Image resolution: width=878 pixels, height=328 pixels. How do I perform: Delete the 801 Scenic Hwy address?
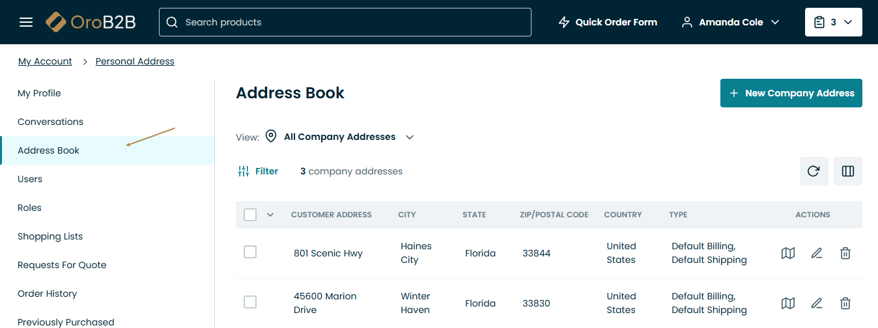tap(845, 253)
